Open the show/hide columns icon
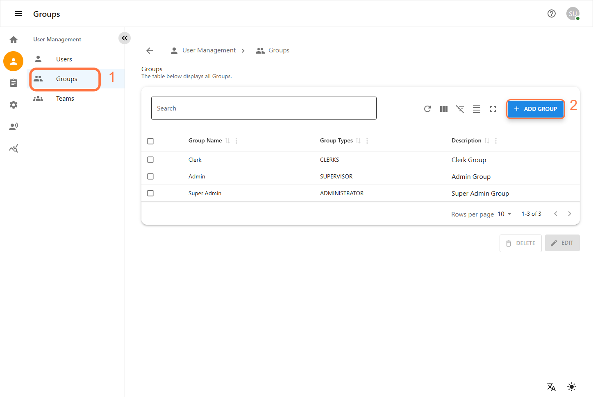 coord(444,109)
